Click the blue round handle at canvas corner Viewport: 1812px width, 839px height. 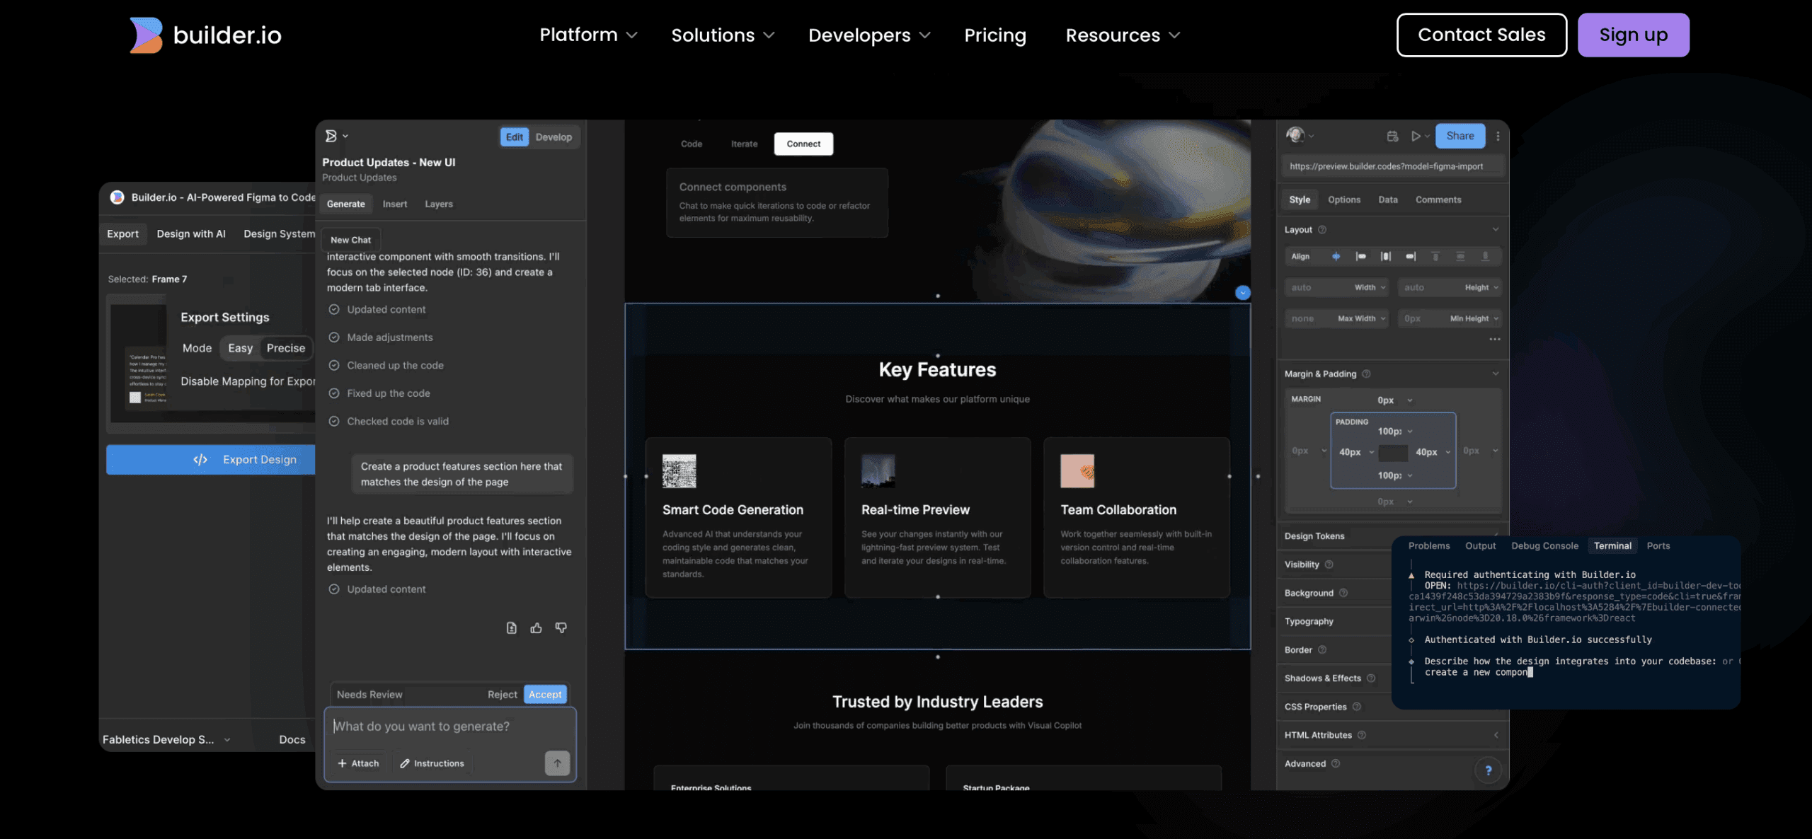[x=1243, y=293]
